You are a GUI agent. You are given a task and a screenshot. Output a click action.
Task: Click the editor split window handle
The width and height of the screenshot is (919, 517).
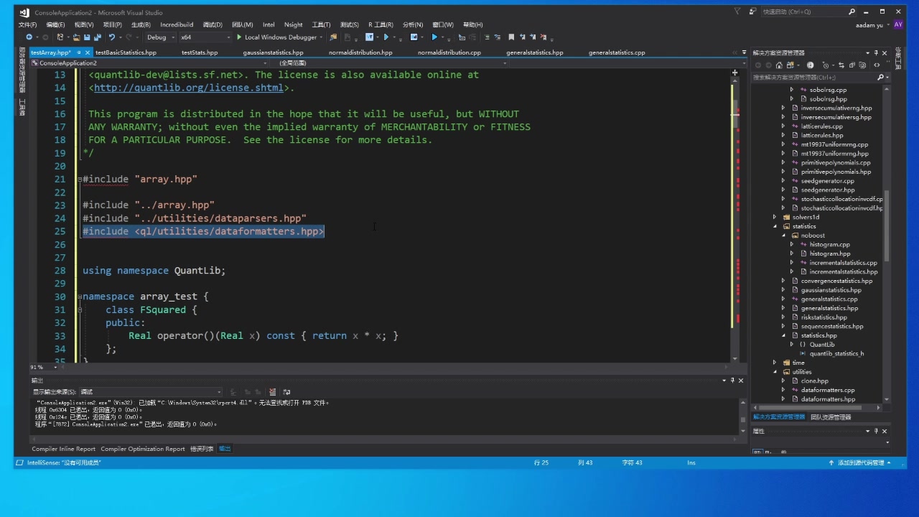(735, 72)
